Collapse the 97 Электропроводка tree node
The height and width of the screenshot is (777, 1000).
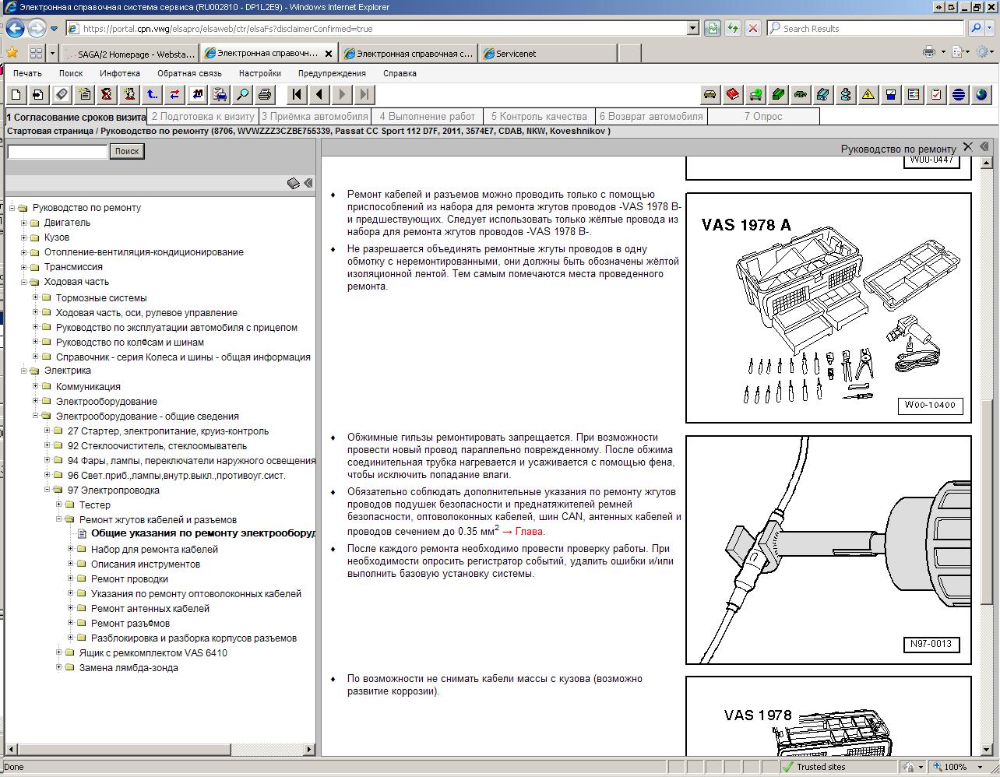tap(48, 490)
